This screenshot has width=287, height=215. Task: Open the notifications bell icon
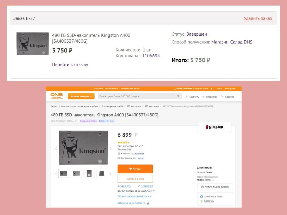point(212,89)
